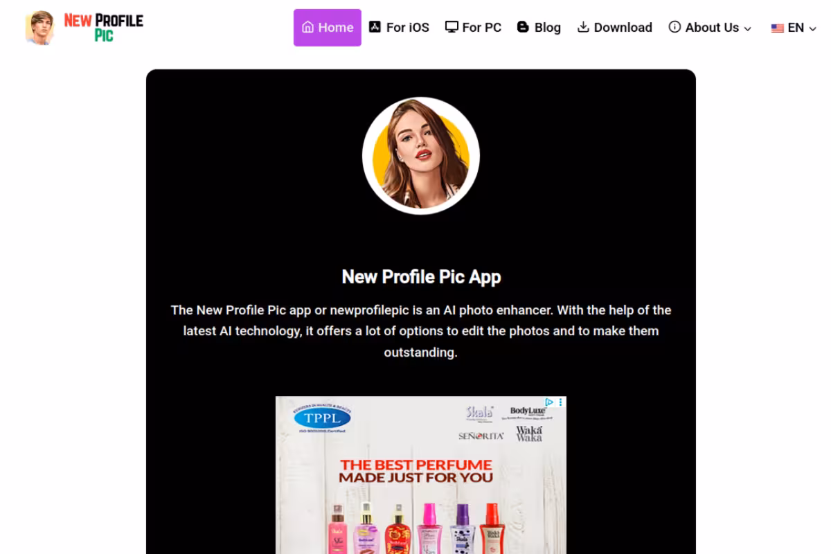
Task: Click the BodyLuxe brand logo in ad
Action: point(528,413)
